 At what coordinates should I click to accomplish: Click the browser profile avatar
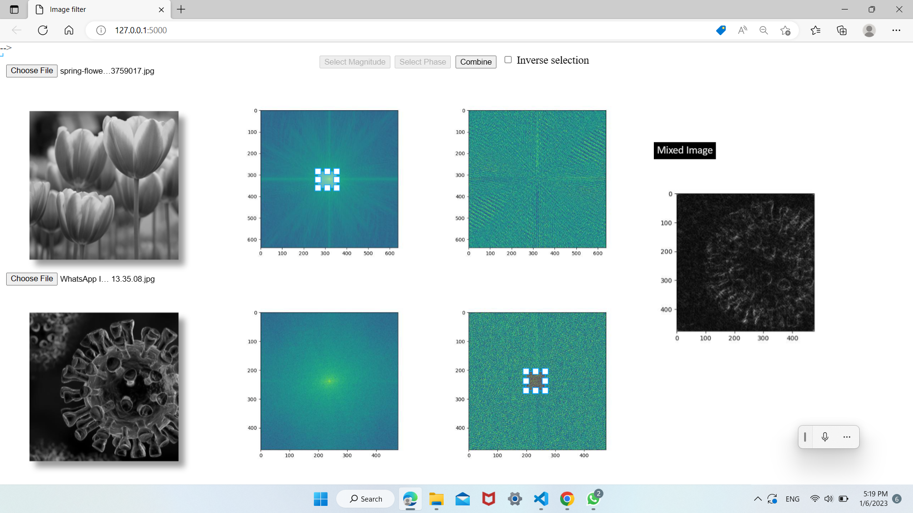[869, 30]
